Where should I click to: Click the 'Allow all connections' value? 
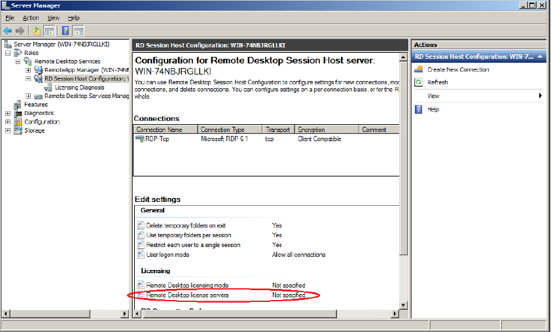click(298, 254)
